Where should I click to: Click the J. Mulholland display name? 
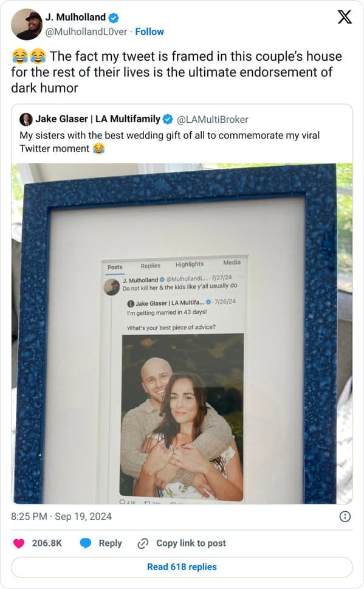point(75,17)
